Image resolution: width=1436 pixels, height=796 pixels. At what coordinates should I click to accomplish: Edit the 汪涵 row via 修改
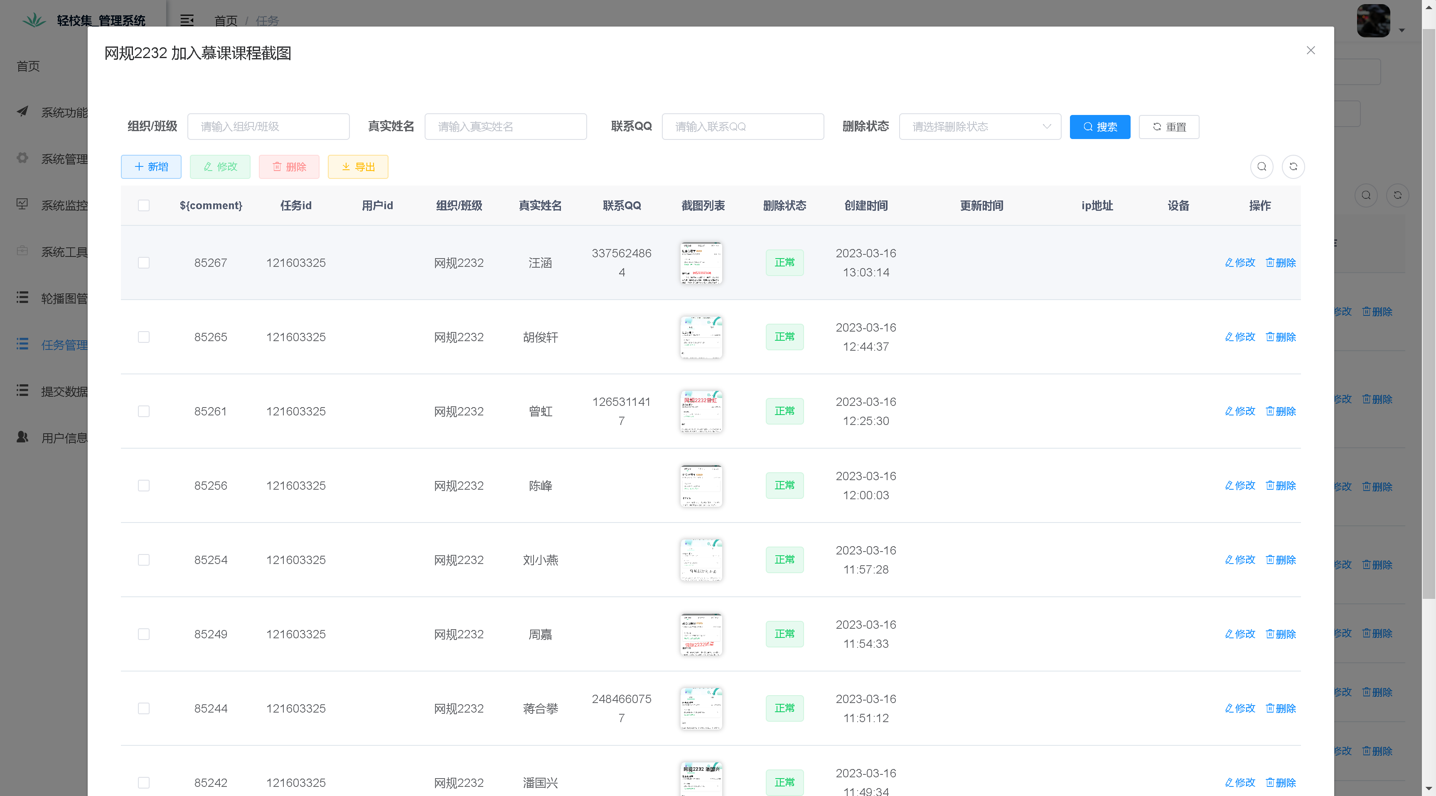pyautogui.click(x=1240, y=263)
